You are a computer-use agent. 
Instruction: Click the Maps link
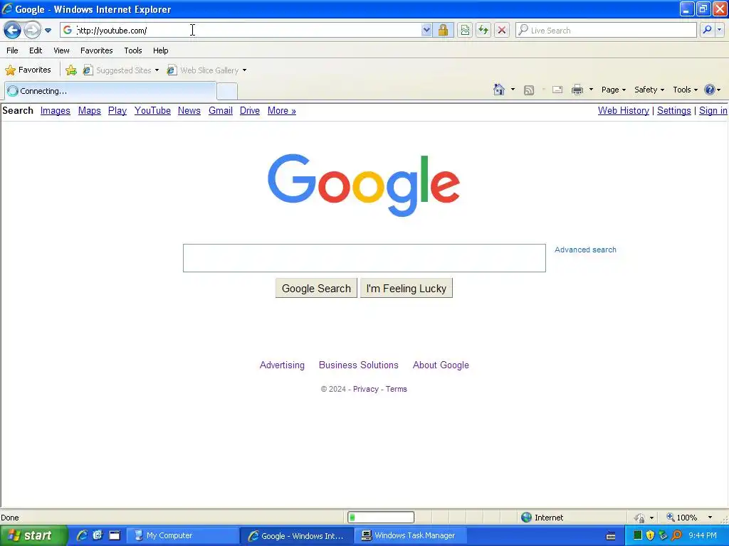[x=89, y=110]
